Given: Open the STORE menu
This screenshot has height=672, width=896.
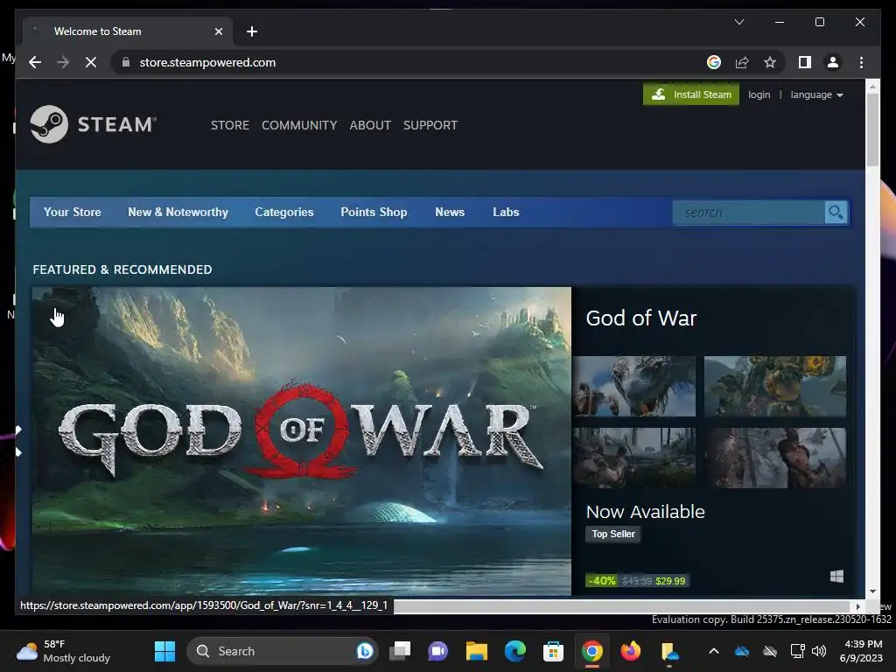Looking at the screenshot, I should (230, 125).
